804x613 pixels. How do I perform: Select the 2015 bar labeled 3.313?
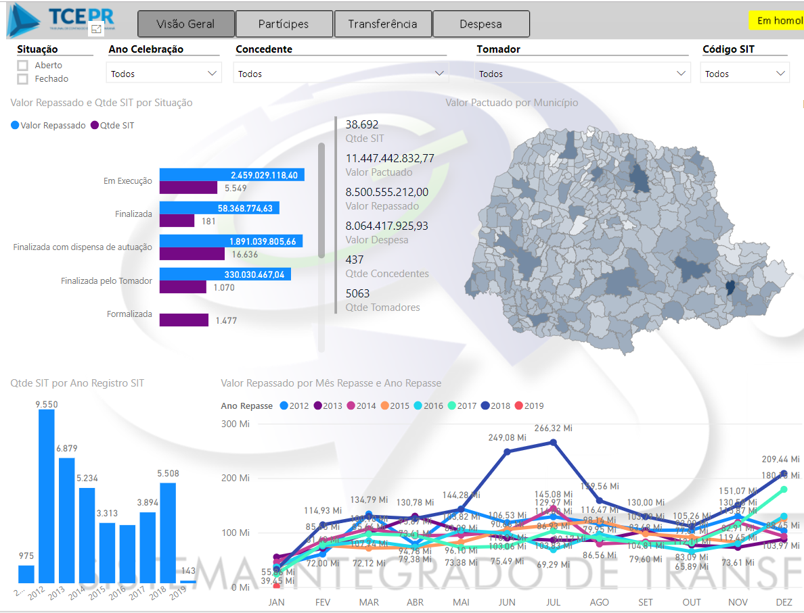click(107, 553)
